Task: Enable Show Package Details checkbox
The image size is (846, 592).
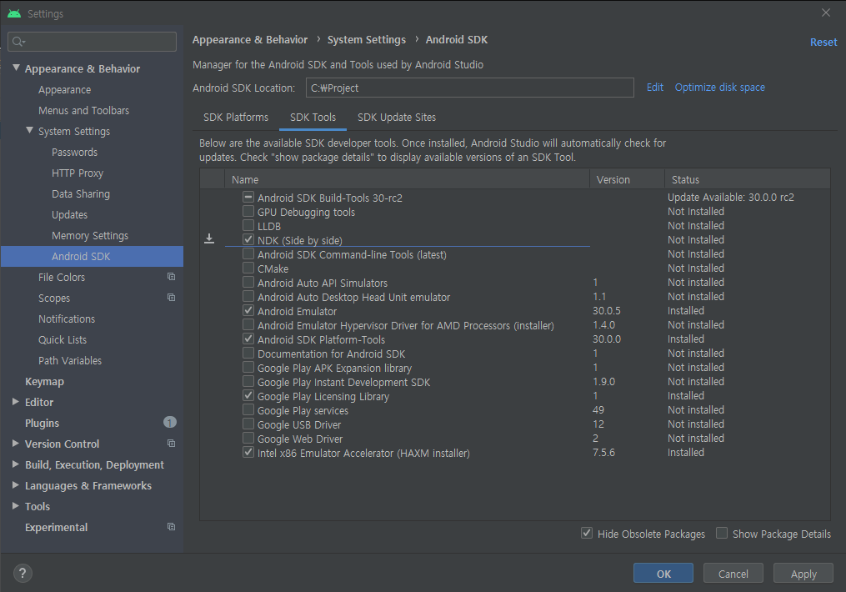Action: click(x=721, y=533)
